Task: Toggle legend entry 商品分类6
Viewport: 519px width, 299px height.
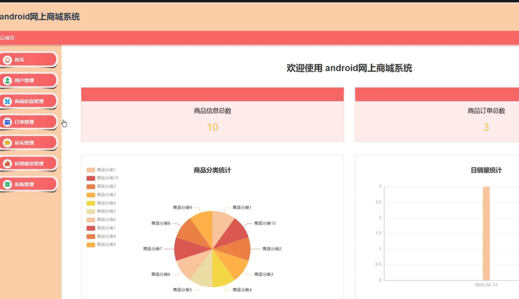Action: pos(101,220)
